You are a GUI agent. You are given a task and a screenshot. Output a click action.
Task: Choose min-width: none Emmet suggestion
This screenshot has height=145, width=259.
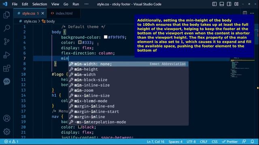click(128, 64)
